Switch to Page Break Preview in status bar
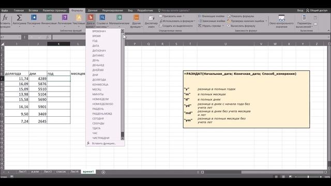The image size is (331, 186). [291, 177]
